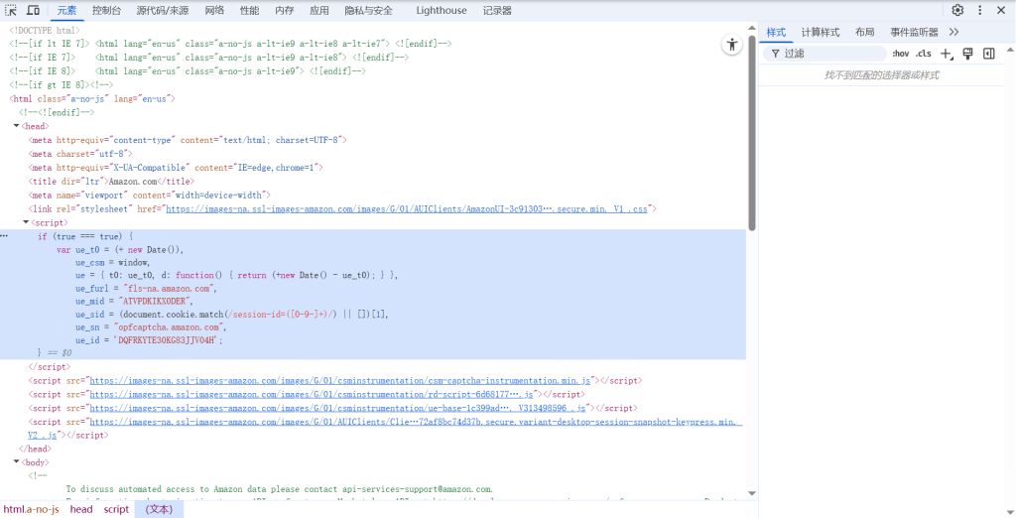Switch to the 控制台 (Console) tab
The image size is (1016, 518).
(106, 10)
